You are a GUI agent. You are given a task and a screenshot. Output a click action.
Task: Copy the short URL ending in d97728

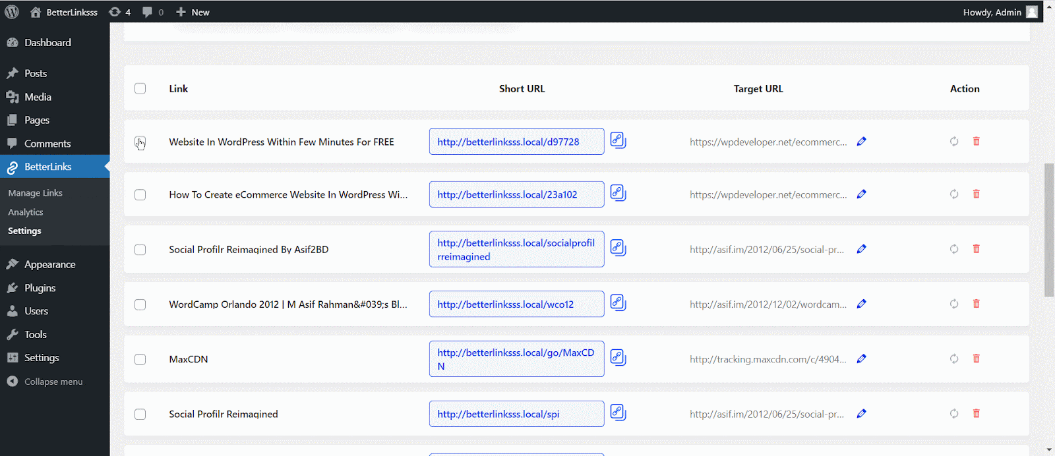click(618, 140)
